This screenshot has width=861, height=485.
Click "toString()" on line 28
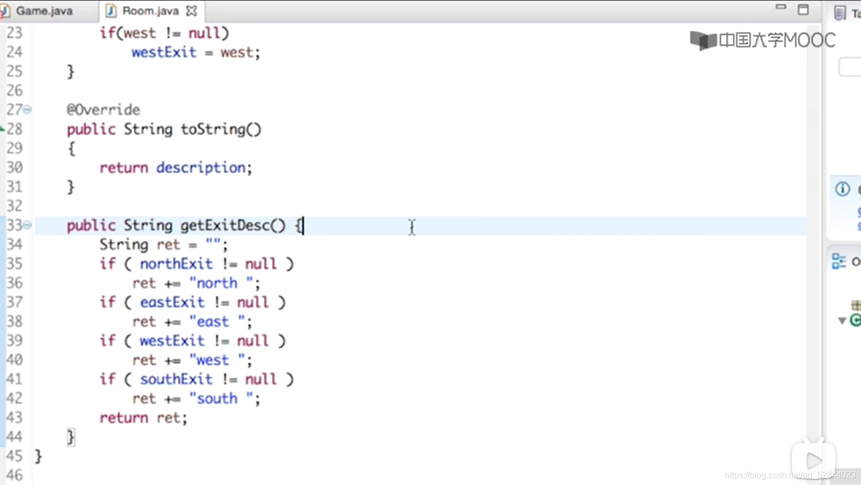tap(221, 129)
